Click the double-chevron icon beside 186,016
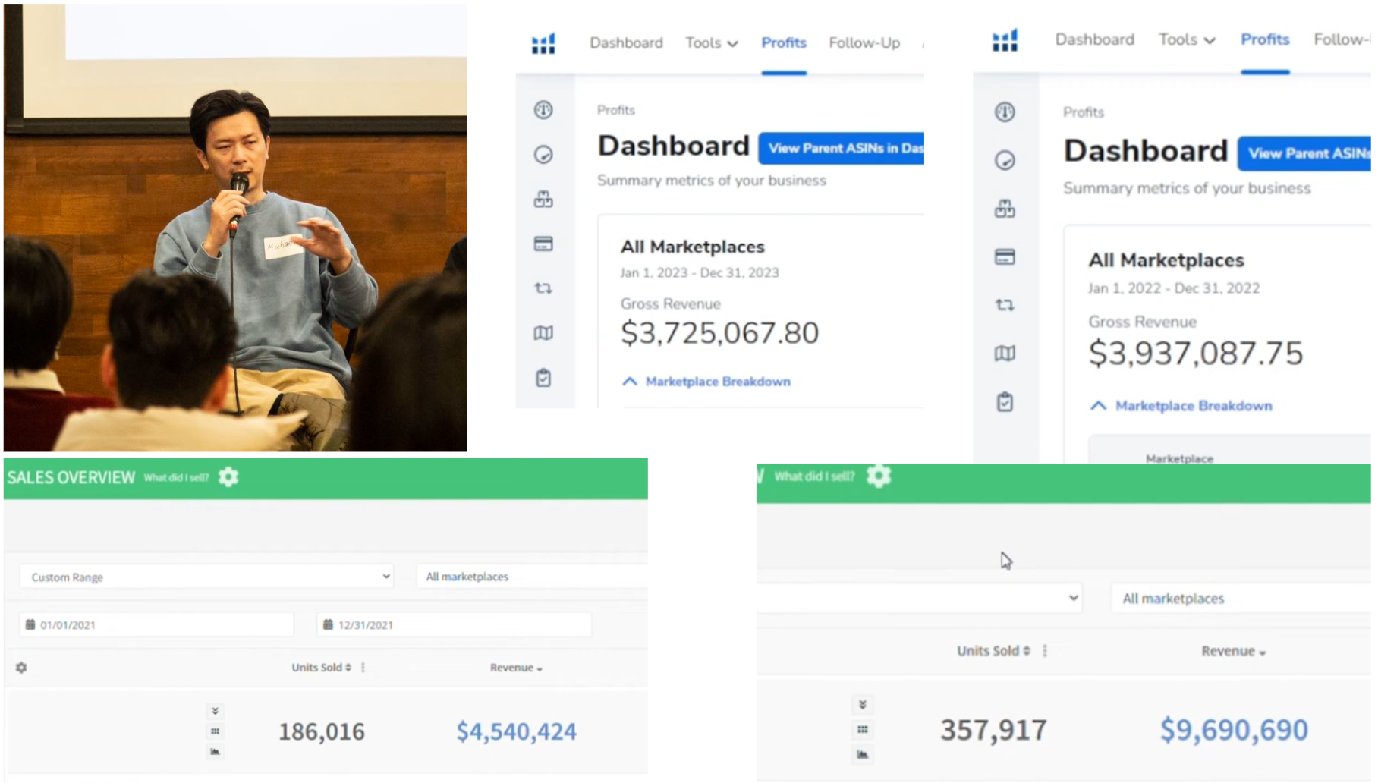 (216, 711)
